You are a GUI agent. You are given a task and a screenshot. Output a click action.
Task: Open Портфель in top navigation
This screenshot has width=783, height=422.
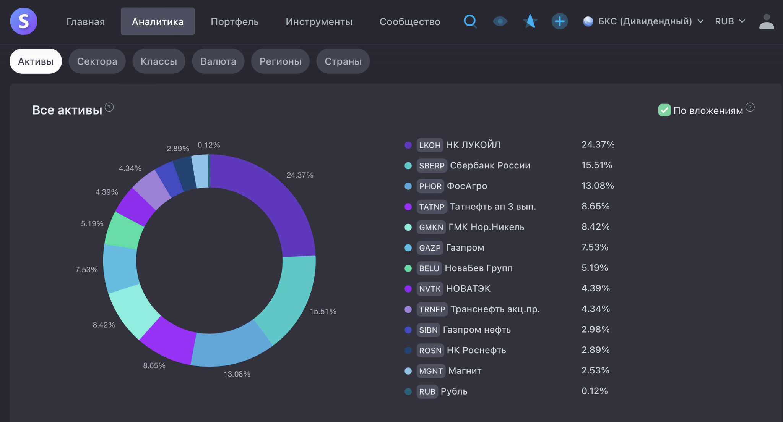point(235,21)
